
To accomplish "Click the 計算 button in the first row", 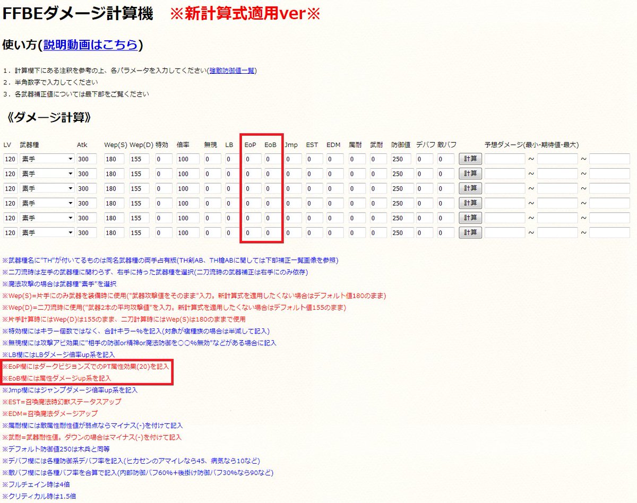I will coord(470,159).
